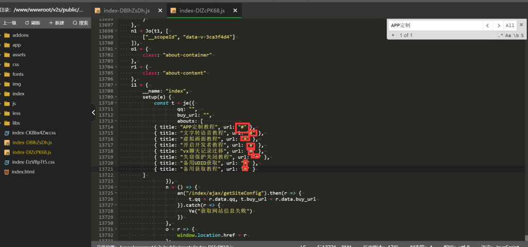Close the index-DlZcPK68.js tab
The height and width of the screenshot is (247, 528).
click(235, 10)
